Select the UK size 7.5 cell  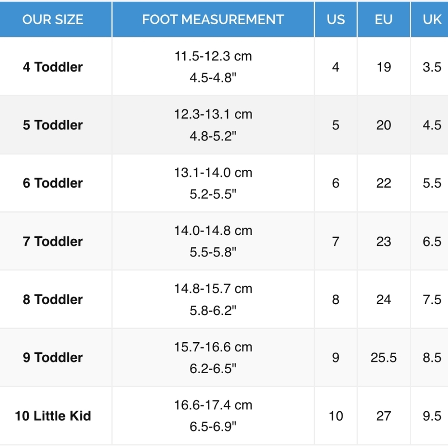432,299
